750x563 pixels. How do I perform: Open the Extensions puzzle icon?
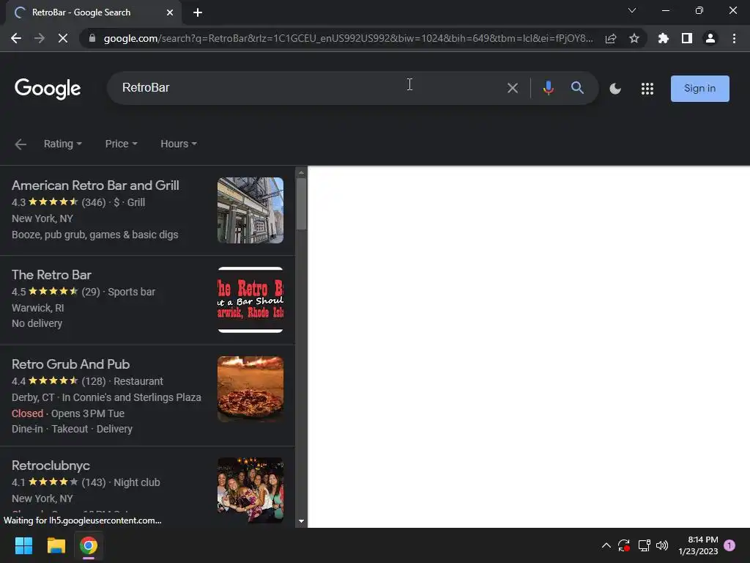(664, 38)
